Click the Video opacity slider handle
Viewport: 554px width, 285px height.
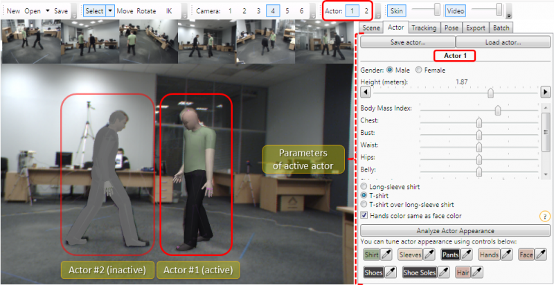(499, 10)
